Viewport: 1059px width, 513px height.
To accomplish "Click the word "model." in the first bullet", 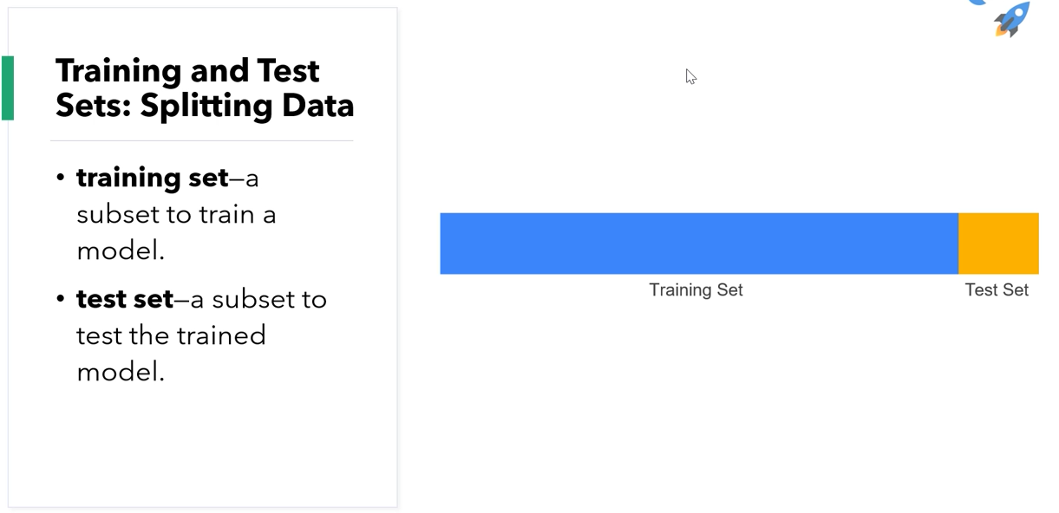I will 121,250.
